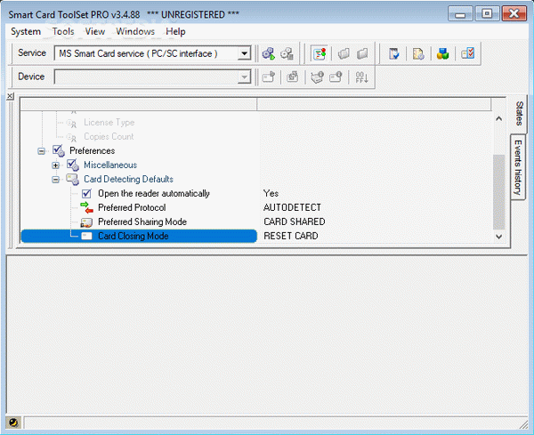Close the tree panel with small x button
Viewport: 534px width, 435px height.
[10, 96]
